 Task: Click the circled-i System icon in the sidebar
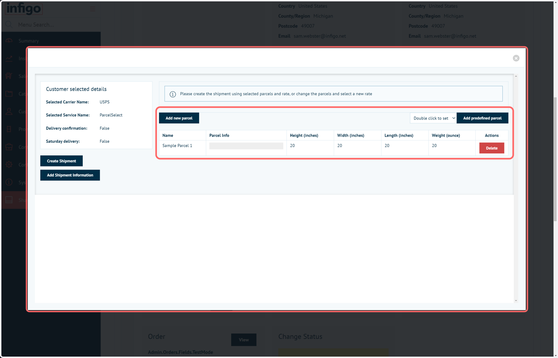click(x=9, y=182)
